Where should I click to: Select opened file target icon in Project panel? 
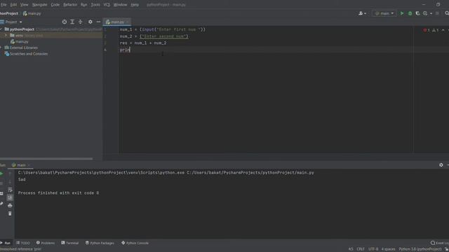pyautogui.click(x=65, y=22)
